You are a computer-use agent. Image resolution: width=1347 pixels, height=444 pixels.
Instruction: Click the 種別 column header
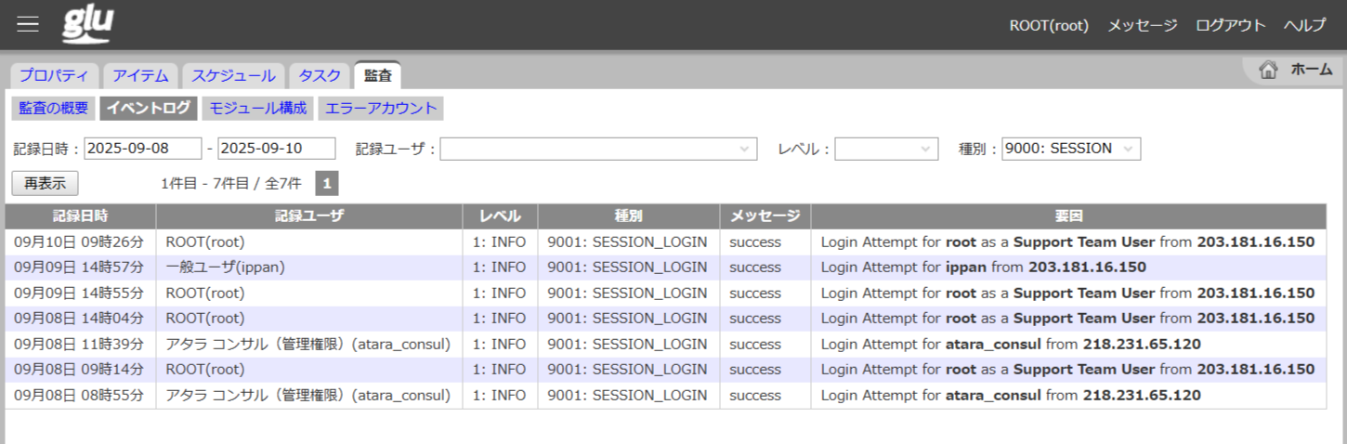pos(628,215)
